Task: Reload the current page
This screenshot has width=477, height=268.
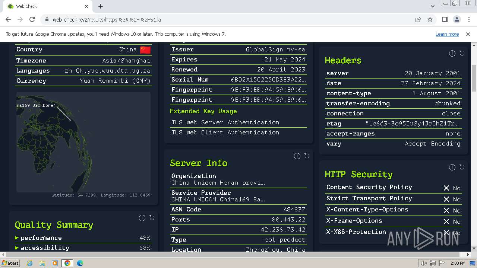Action: [32, 19]
